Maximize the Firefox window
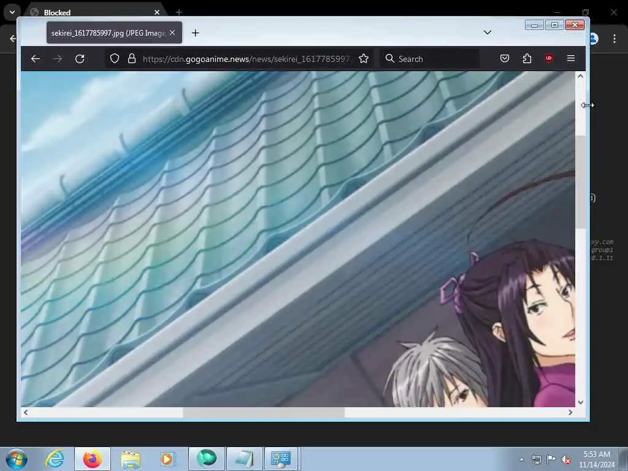 click(x=554, y=25)
